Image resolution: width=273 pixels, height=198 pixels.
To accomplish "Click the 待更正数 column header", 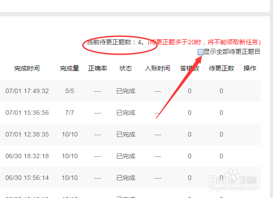I will [x=221, y=68].
